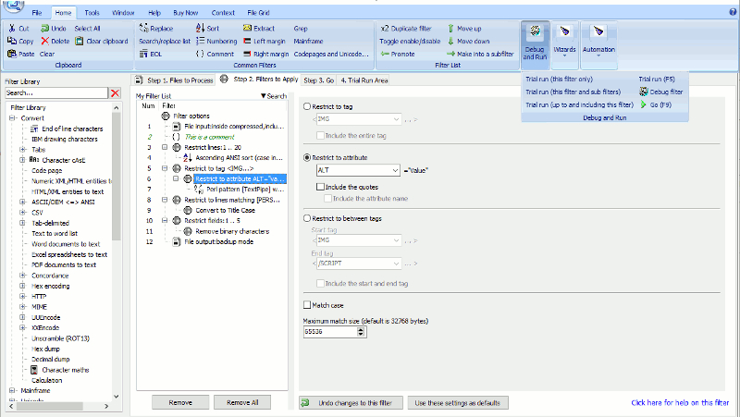Click the maximum match size stepper arrows
The width and height of the screenshot is (740, 417).
click(x=361, y=332)
